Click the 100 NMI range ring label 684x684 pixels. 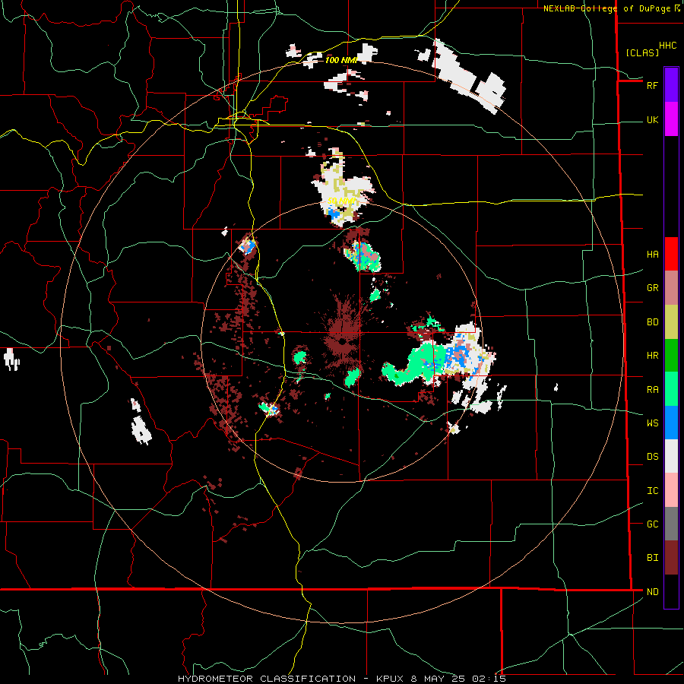[x=341, y=60]
